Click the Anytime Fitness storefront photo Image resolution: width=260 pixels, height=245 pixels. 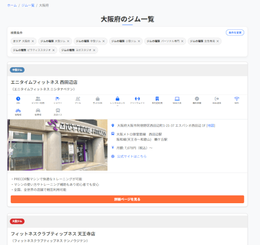tap(58, 145)
